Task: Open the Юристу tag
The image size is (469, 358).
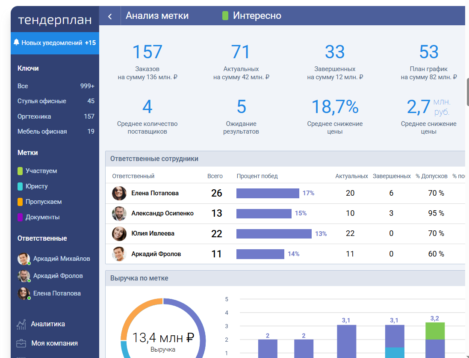Action: click(36, 186)
